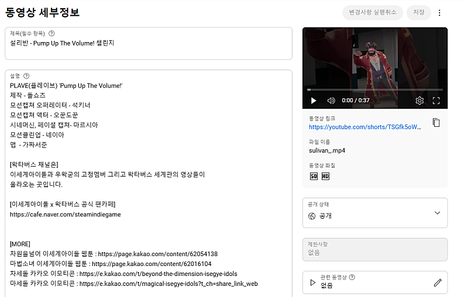Click the [이세계아이돌 x 왁타버스 공식 팬카페] line
The height and width of the screenshot is (297, 468).
[x=63, y=204]
